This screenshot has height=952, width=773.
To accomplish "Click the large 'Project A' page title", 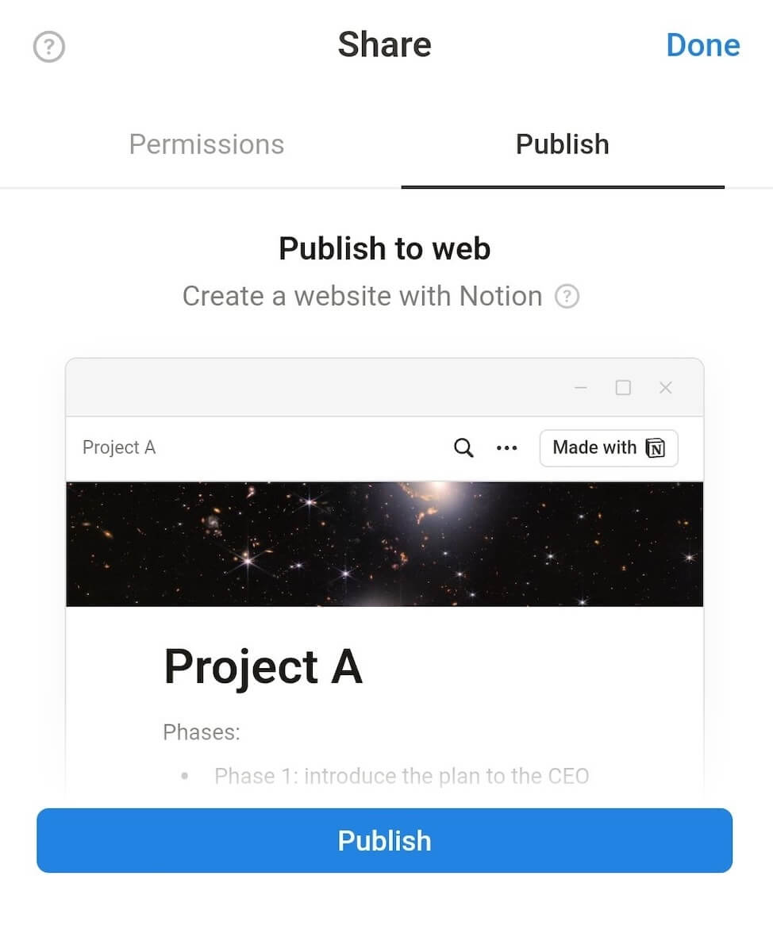I will [x=263, y=666].
